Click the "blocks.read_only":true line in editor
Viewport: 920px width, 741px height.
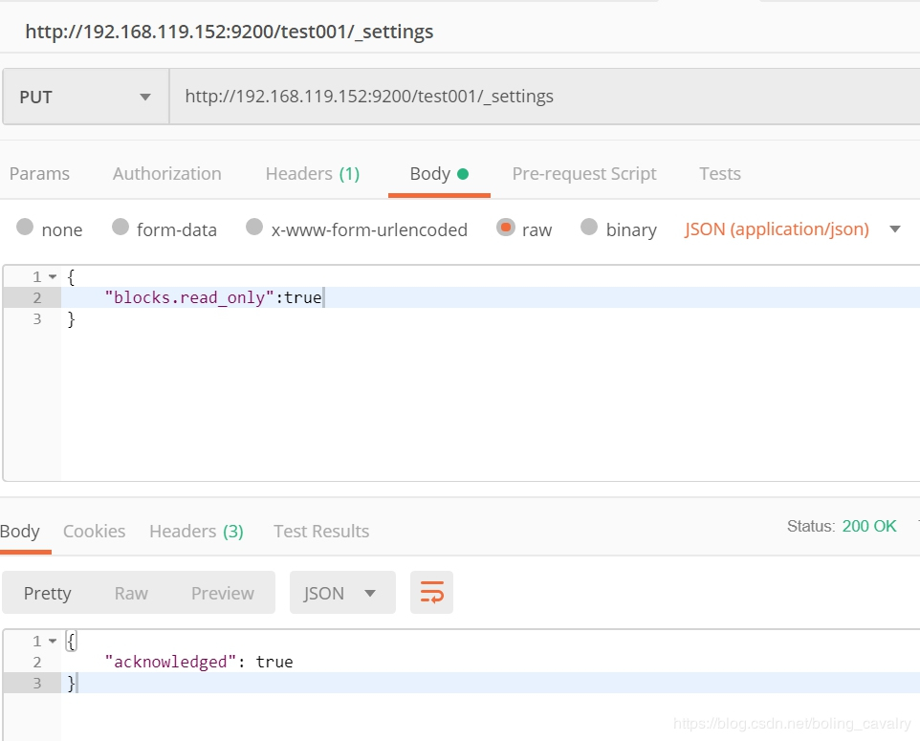click(213, 297)
